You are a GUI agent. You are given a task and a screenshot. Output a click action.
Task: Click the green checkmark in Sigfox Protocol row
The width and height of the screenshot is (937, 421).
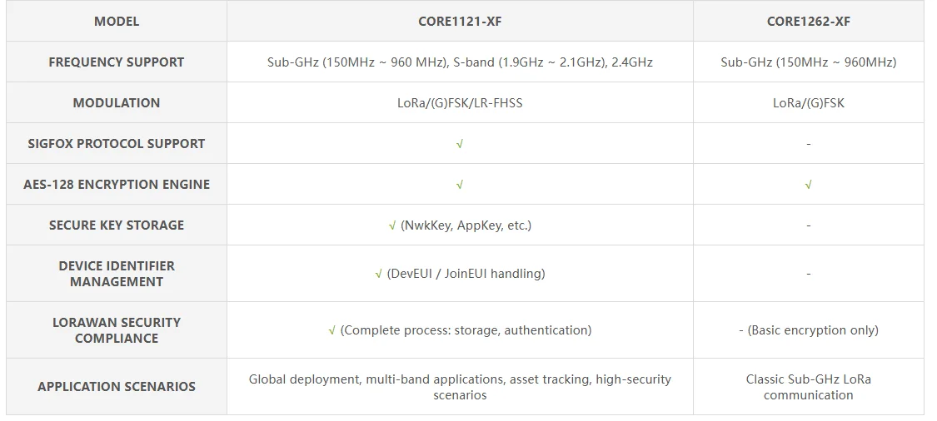coord(460,144)
